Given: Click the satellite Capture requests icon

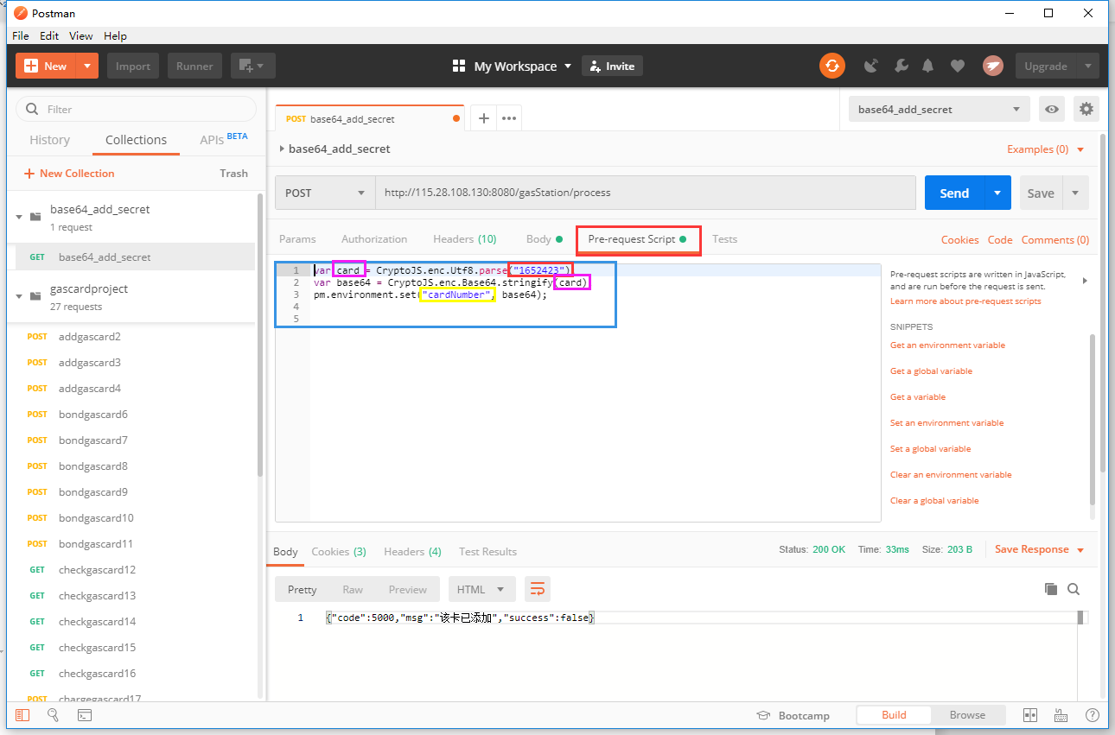Looking at the screenshot, I should tap(870, 66).
